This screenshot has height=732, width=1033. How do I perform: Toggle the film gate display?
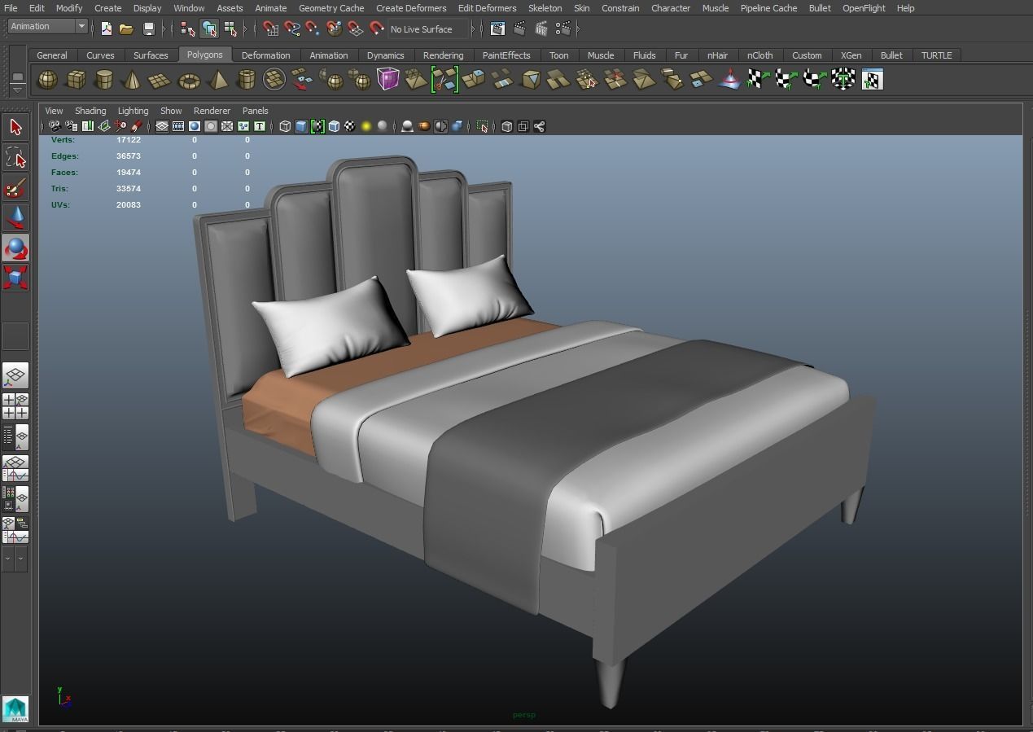178,126
